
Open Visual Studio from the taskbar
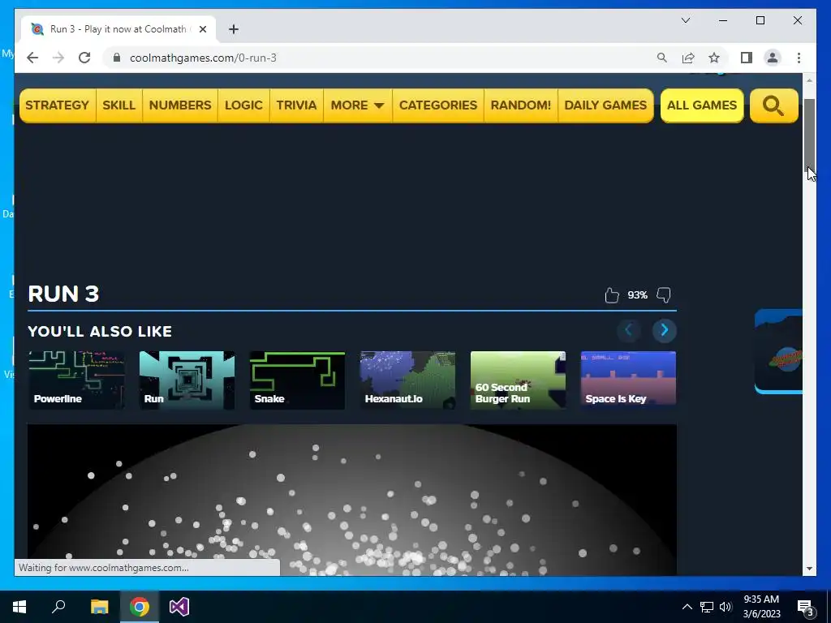(179, 607)
